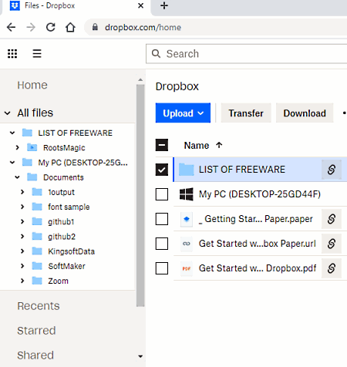Reload the page with browser refresh icon

click(x=51, y=27)
